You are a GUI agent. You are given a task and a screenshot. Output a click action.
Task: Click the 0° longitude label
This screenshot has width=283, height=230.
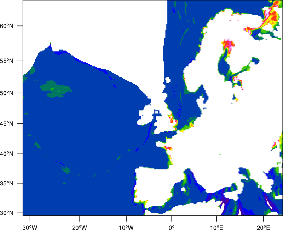point(172,228)
